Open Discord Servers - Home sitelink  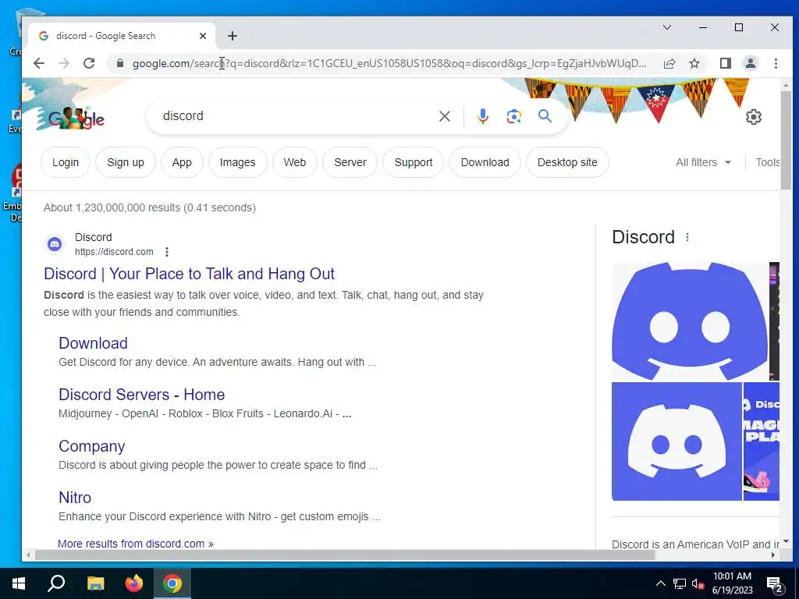pos(142,395)
